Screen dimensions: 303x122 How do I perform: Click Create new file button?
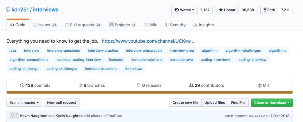click(x=185, y=103)
